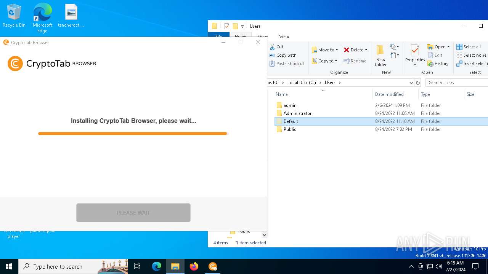Viewport: 488px width, 274px height.
Task: Create a New folder
Action: tap(380, 56)
